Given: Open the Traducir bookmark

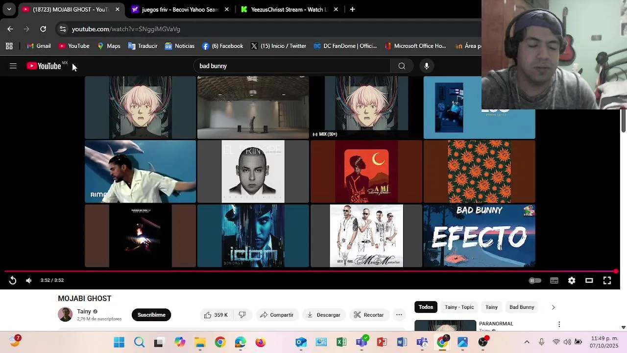Looking at the screenshot, I should (x=143, y=46).
